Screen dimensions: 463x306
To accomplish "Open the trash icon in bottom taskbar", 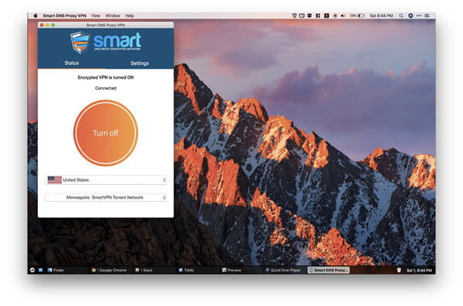I will 399,270.
